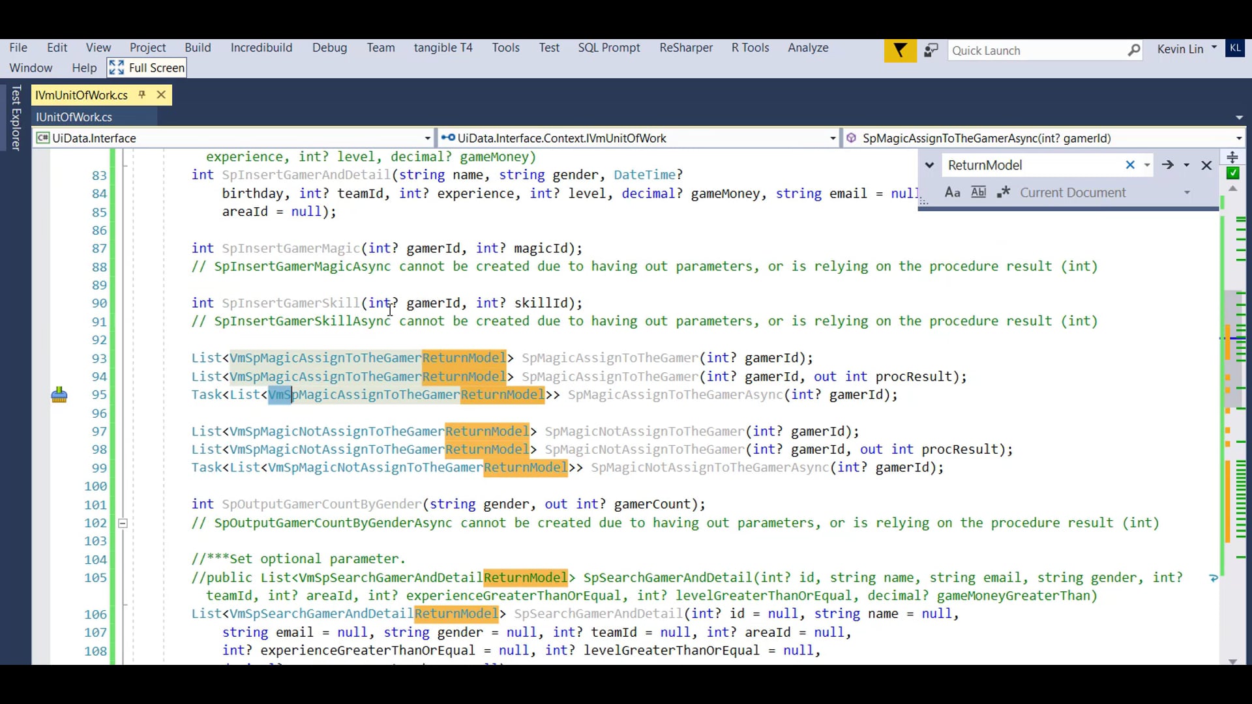Open the ReSharper menu
The width and height of the screenshot is (1252, 704).
pos(685,48)
